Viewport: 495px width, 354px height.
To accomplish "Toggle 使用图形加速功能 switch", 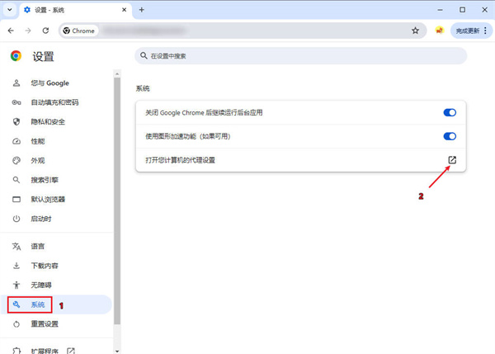I will [x=450, y=136].
